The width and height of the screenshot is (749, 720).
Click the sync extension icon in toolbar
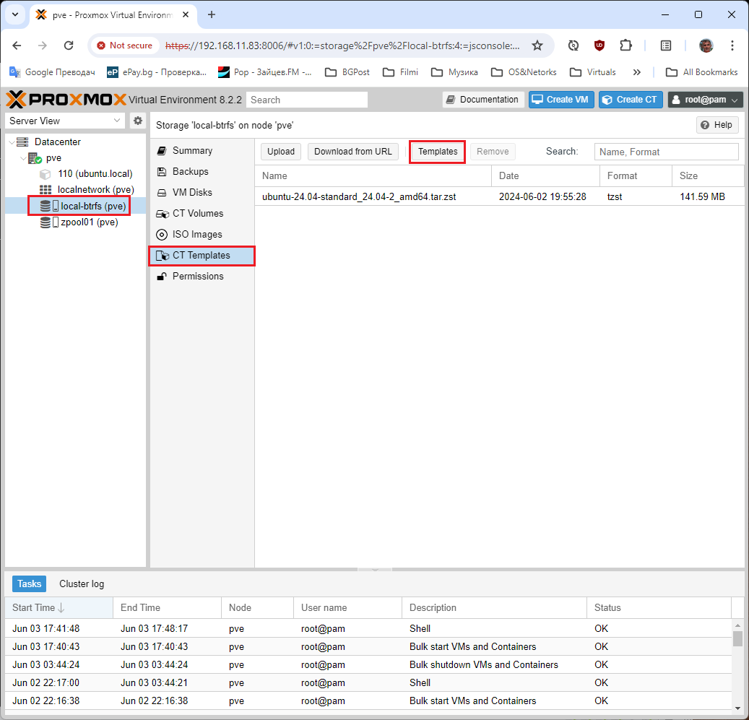[x=573, y=45]
